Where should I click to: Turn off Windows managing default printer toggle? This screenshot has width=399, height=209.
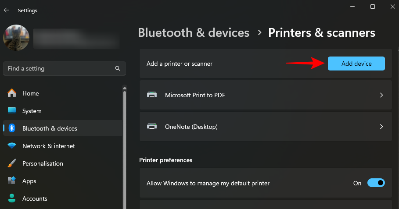point(376,183)
